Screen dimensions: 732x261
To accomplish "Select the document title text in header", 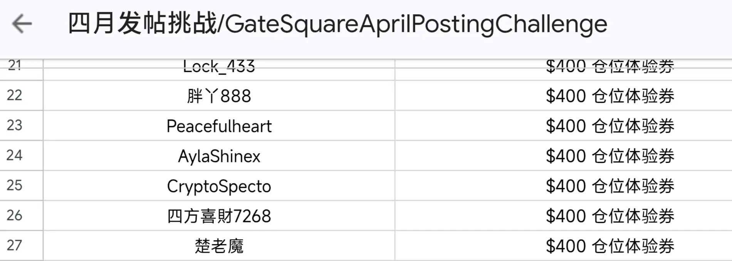I will (337, 24).
